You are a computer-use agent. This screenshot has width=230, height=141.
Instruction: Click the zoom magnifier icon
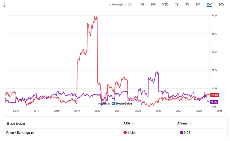point(5,5)
